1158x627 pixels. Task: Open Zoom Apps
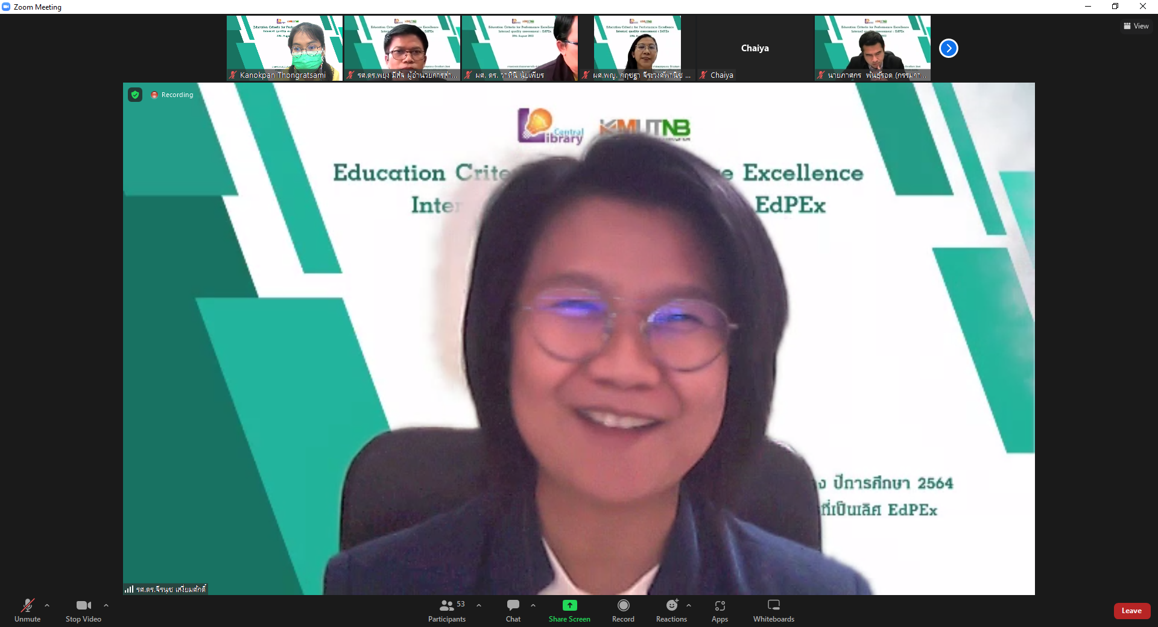720,610
